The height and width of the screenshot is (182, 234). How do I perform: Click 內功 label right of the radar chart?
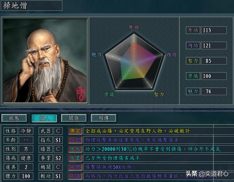click(172, 55)
